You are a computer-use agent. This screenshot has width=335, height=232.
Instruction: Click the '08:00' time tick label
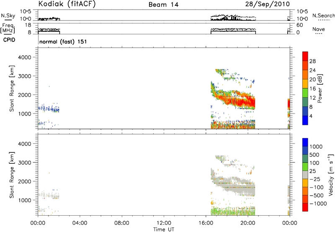point(121,223)
